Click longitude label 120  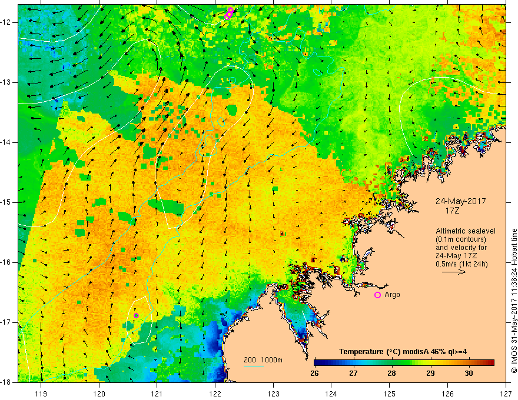(x=99, y=394)
